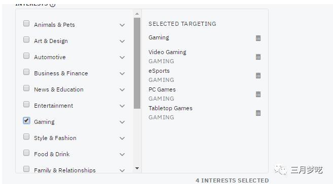Remove eSports using its trash icon
This screenshot has width=333, height=184.
(258, 76)
